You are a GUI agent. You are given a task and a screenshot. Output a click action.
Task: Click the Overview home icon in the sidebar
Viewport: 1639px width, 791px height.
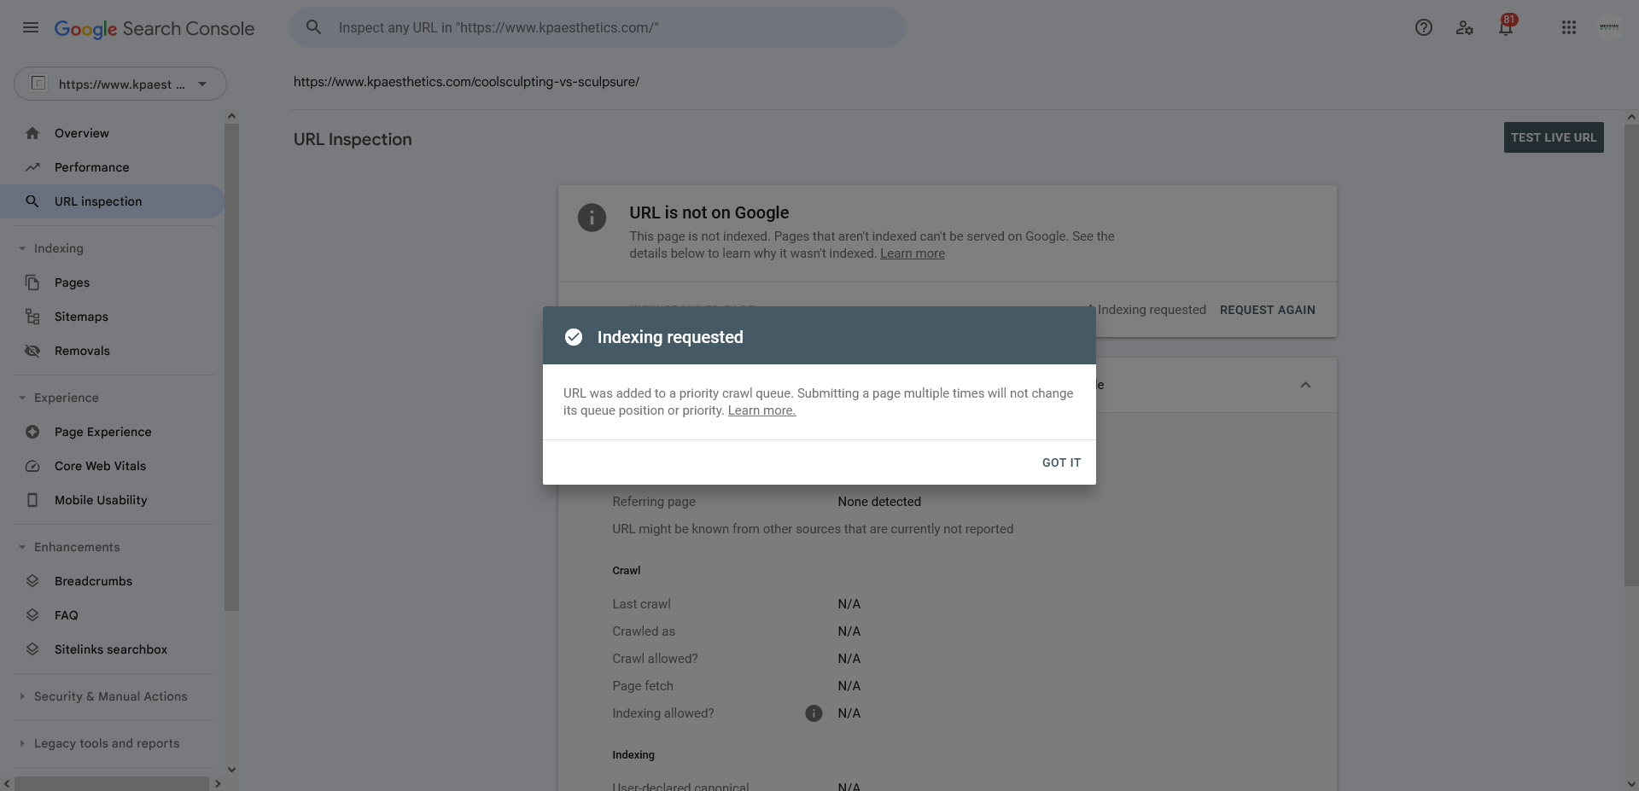point(32,133)
